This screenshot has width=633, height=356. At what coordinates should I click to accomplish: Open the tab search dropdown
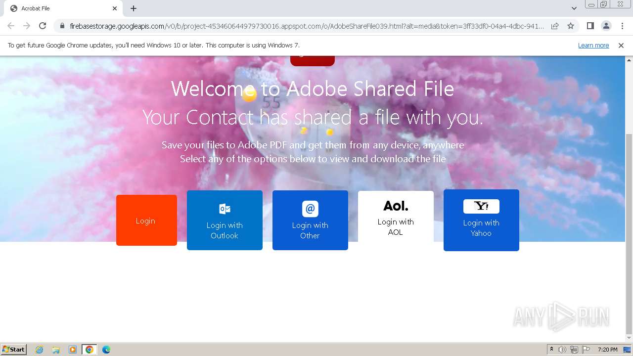(x=574, y=8)
